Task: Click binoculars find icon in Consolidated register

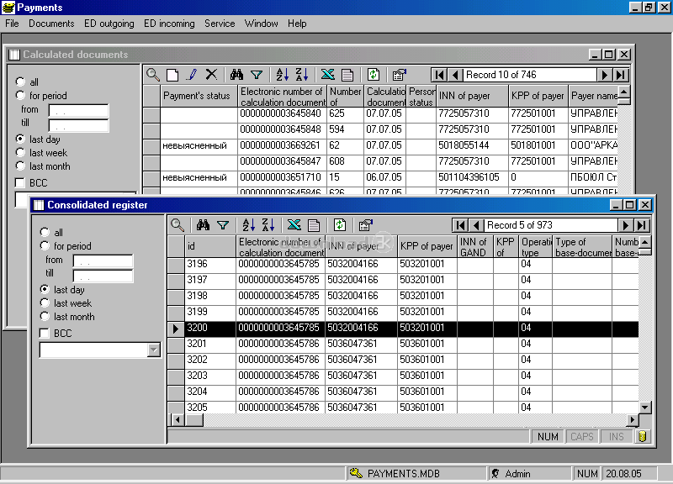Action: coord(203,225)
